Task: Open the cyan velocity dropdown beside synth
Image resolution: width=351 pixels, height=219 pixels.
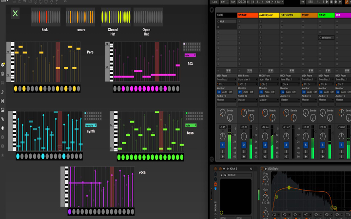Action: (x=91, y=126)
